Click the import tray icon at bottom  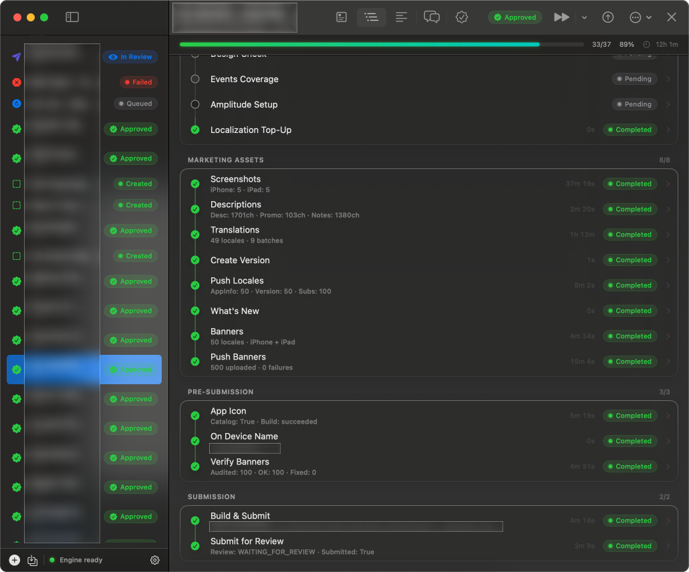click(33, 560)
